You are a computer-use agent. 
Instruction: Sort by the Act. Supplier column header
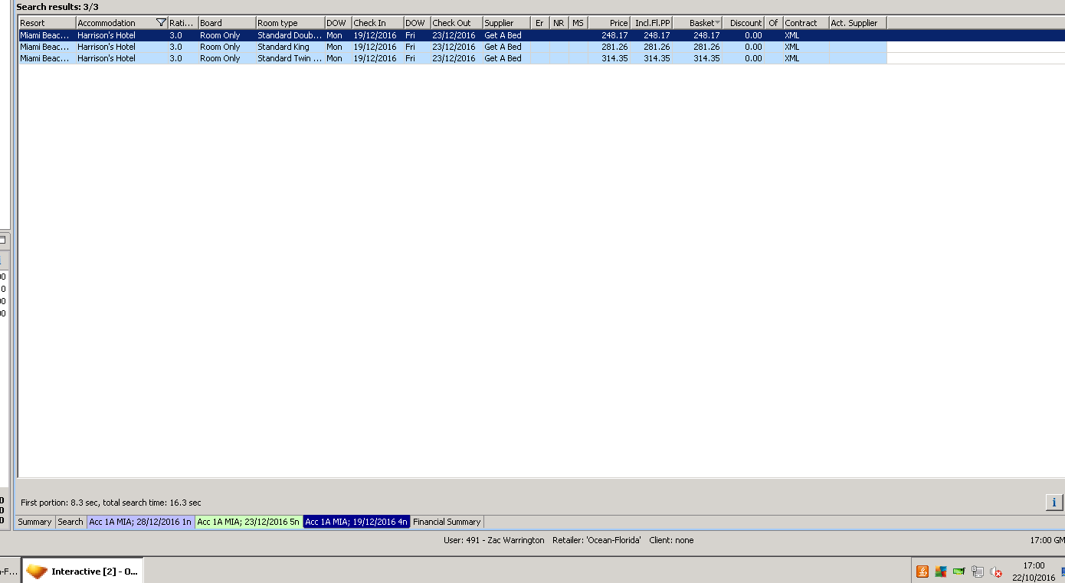pyautogui.click(x=858, y=23)
